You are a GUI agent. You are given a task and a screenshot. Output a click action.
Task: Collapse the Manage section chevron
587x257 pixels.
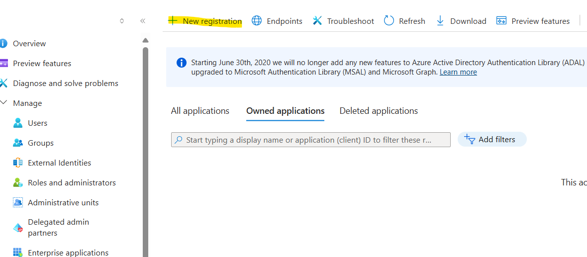pos(3,102)
